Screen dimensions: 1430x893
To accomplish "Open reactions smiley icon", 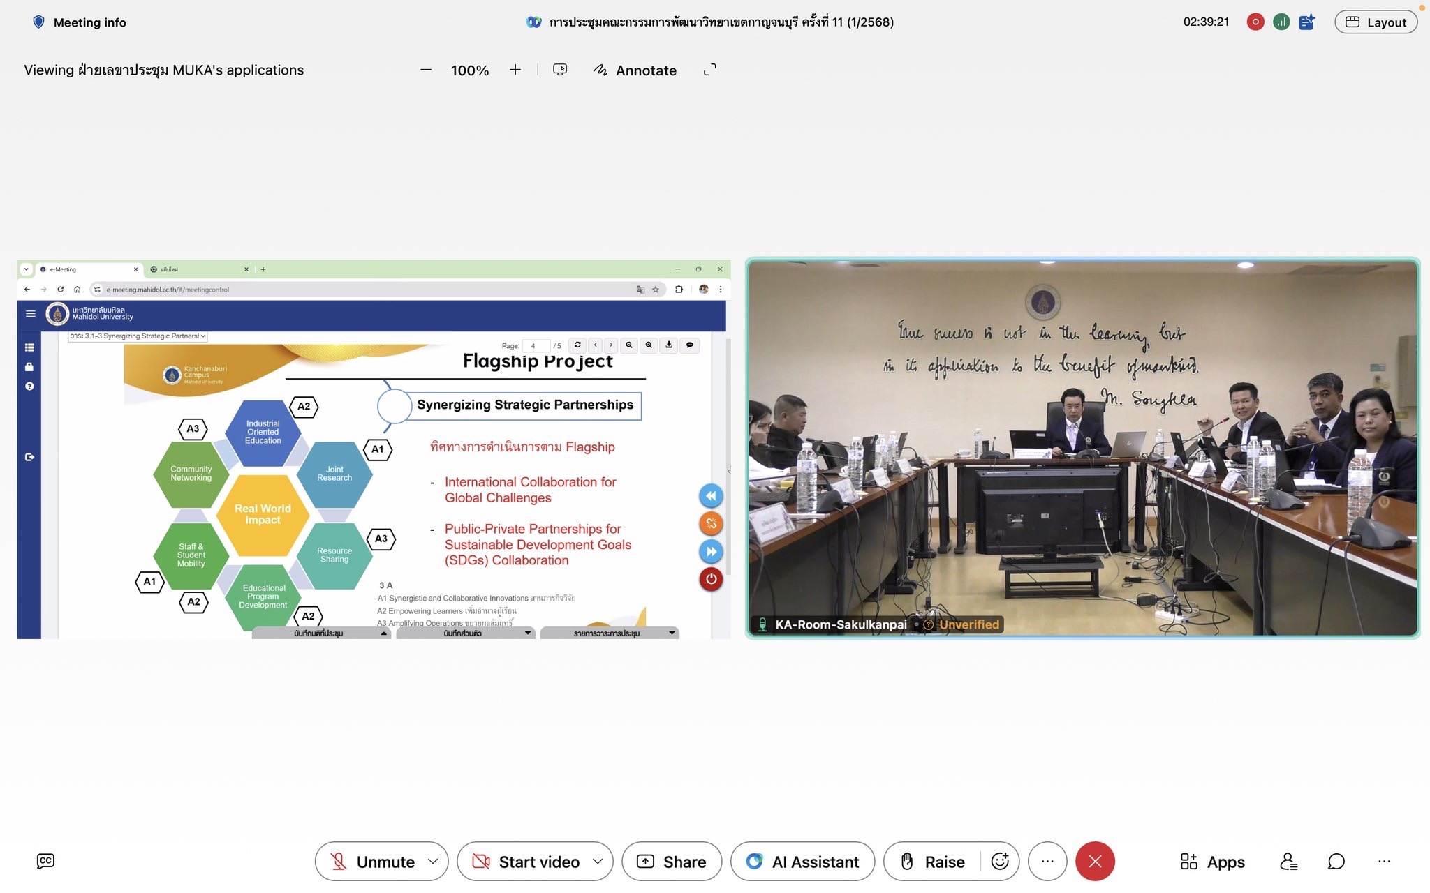I will (x=1000, y=862).
